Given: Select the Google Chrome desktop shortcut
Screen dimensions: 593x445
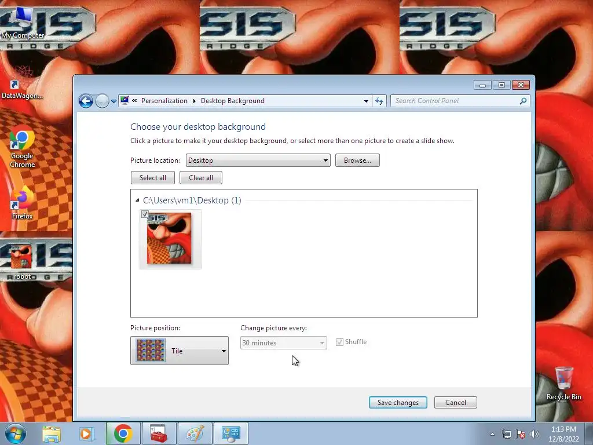Looking at the screenshot, I should tap(22, 148).
